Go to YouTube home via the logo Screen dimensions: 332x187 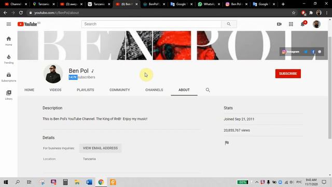(27, 24)
